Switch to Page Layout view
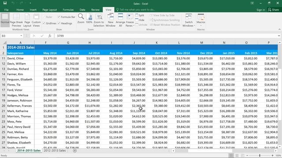The width and height of the screenshot is (282, 158). coord(27,20)
